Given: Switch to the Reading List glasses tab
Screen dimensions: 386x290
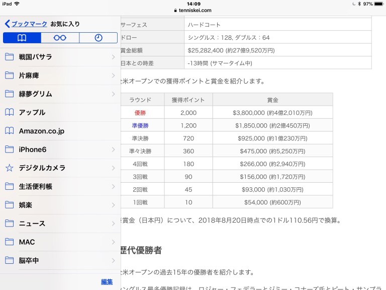Looking at the screenshot, I should point(60,38).
